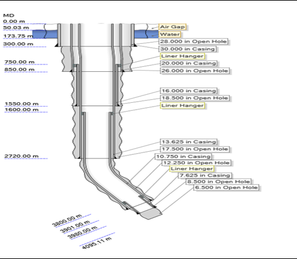The width and height of the screenshot is (297, 259).
Task: Select the 1550.00 m depth marker
Action: 22,104
